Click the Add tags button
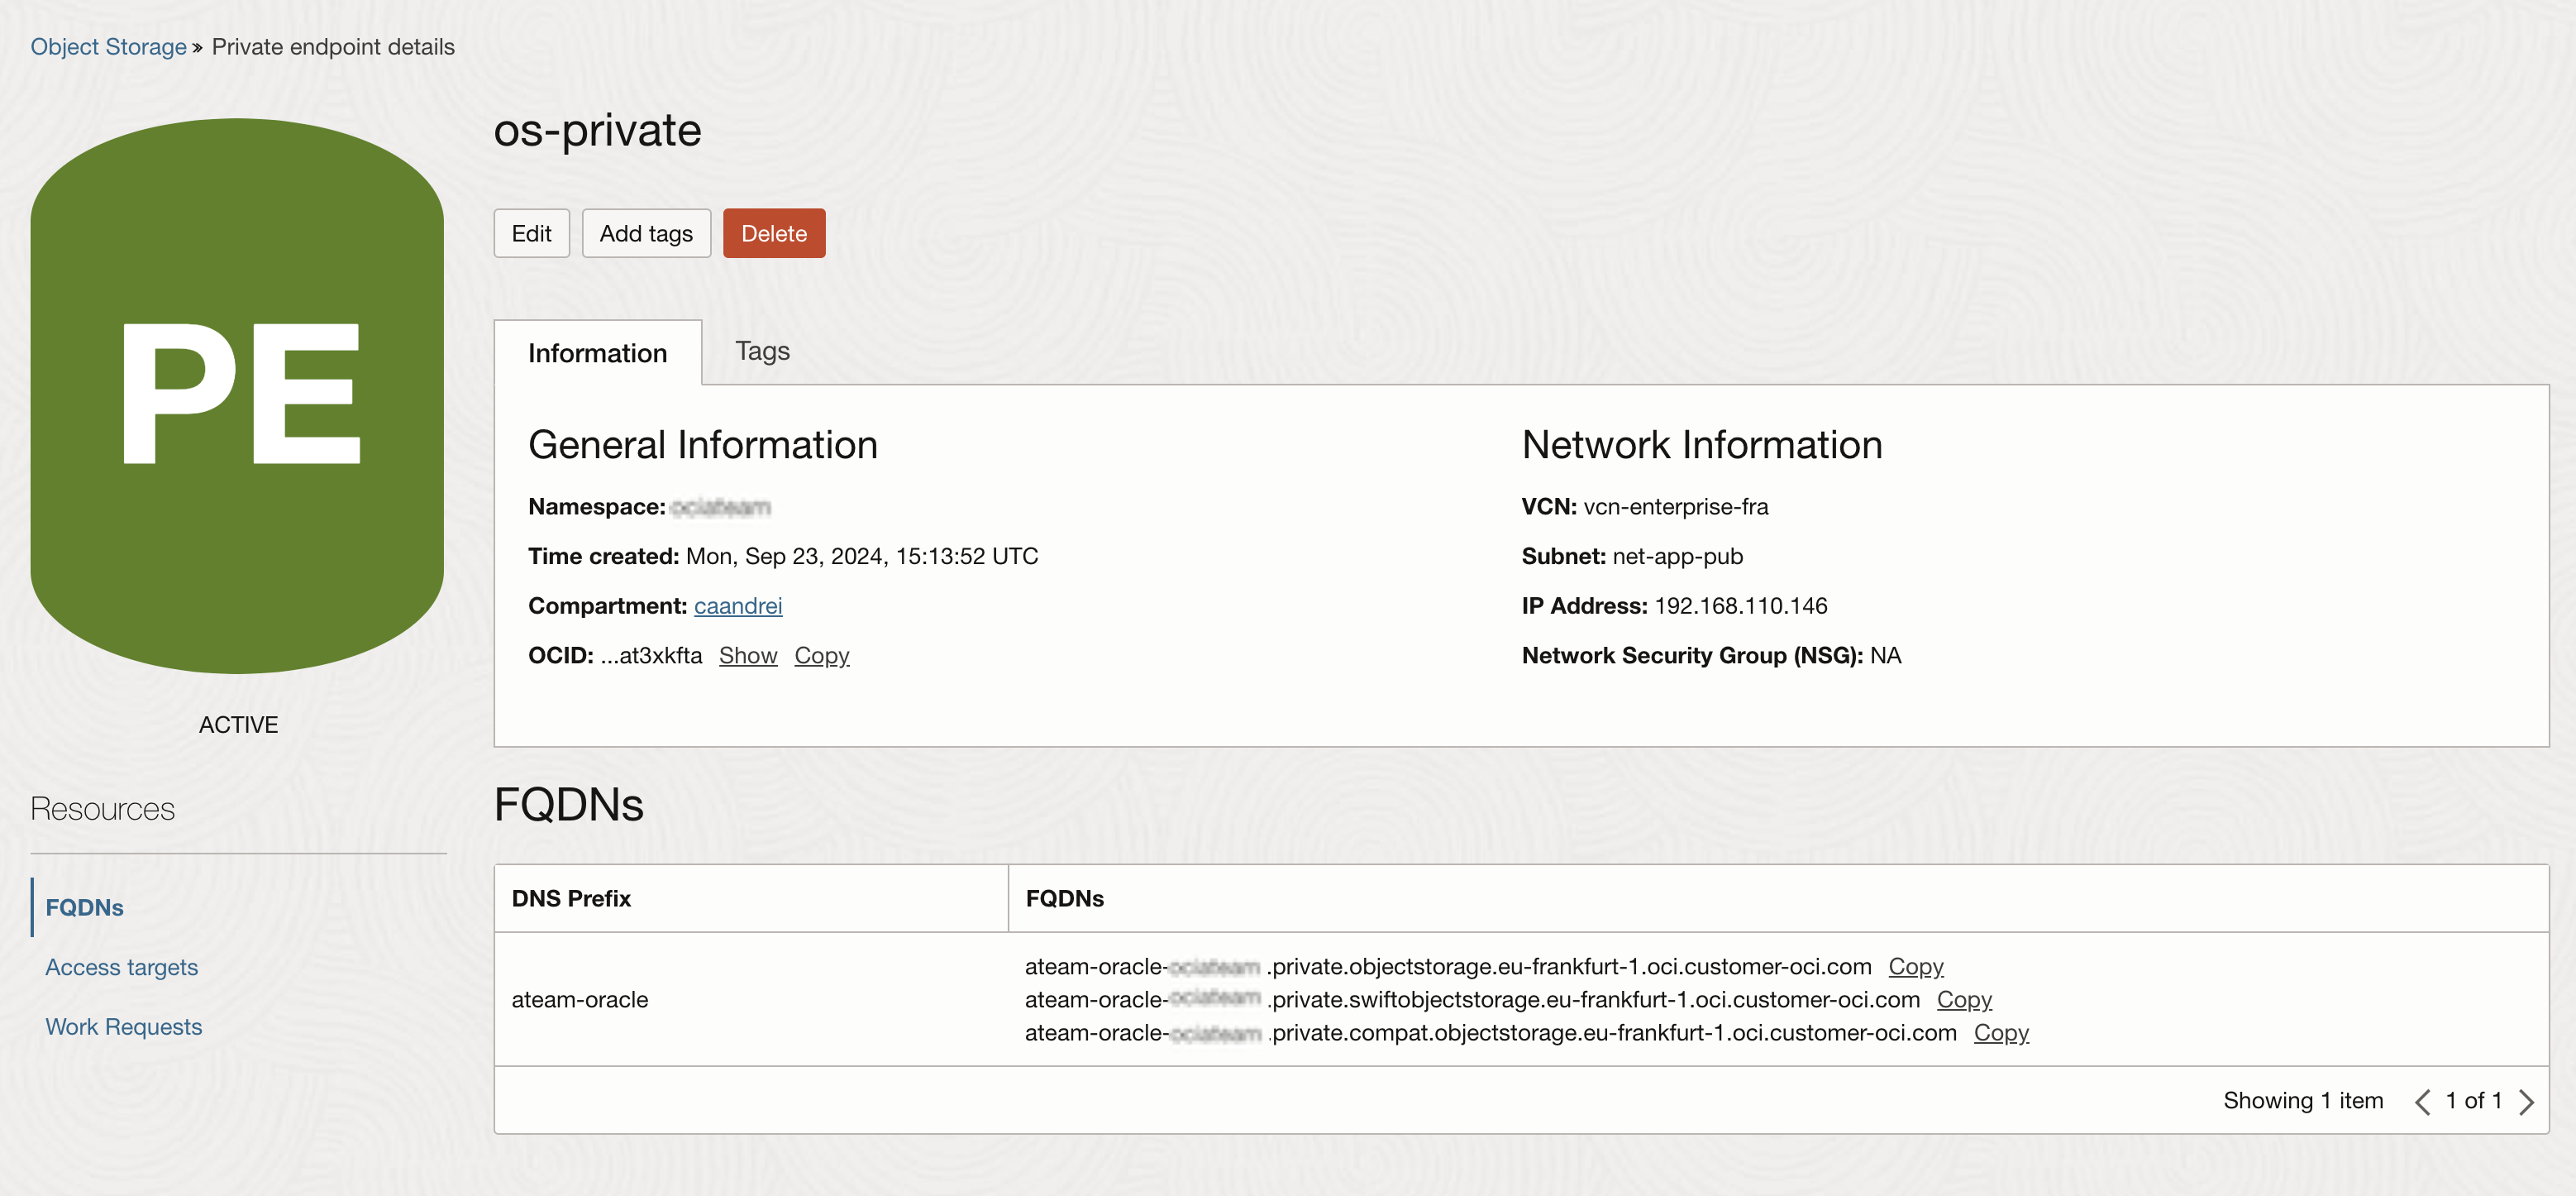Image resolution: width=2576 pixels, height=1196 pixels. coord(645,233)
